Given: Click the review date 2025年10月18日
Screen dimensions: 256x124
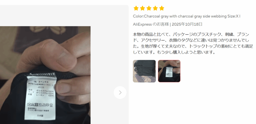Looking at the screenshot, I should pos(187,24).
